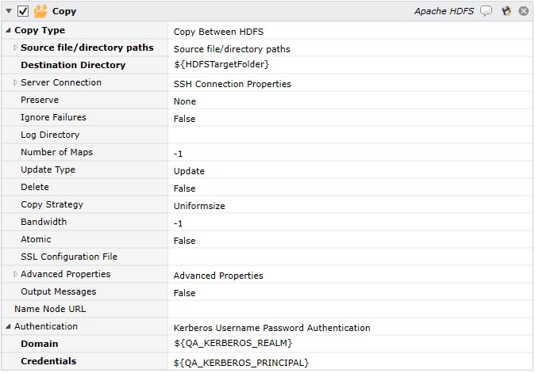Collapse the Copy task panel arrow
Image resolution: width=535 pixels, height=373 pixels.
(x=9, y=11)
